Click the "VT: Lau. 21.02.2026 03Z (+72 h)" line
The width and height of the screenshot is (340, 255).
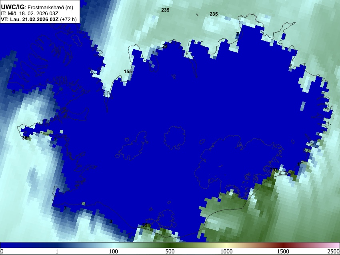coord(38,19)
